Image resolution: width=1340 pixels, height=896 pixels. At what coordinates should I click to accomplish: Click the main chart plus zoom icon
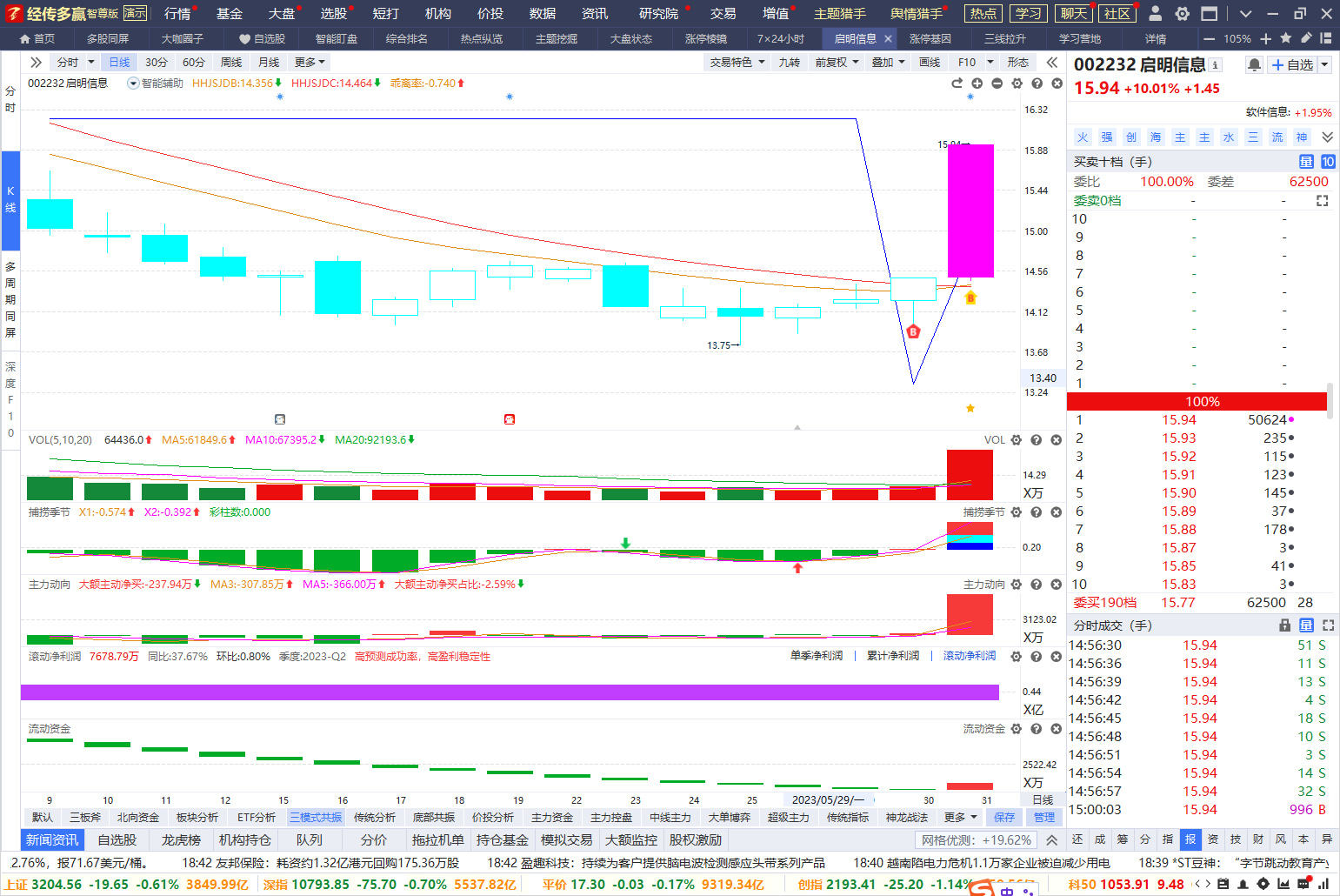tap(977, 83)
